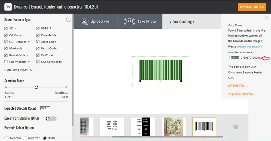Collapse the settings panel with arrow icon

tap(69, 19)
